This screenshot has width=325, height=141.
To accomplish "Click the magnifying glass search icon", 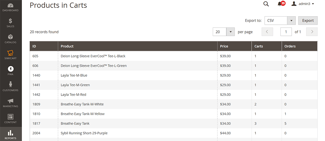I will tap(266, 4).
